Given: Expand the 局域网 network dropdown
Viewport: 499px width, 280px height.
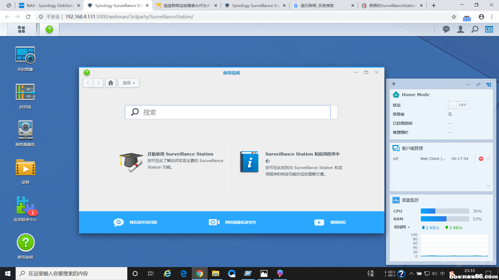Looking at the screenshot, I should (402, 227).
